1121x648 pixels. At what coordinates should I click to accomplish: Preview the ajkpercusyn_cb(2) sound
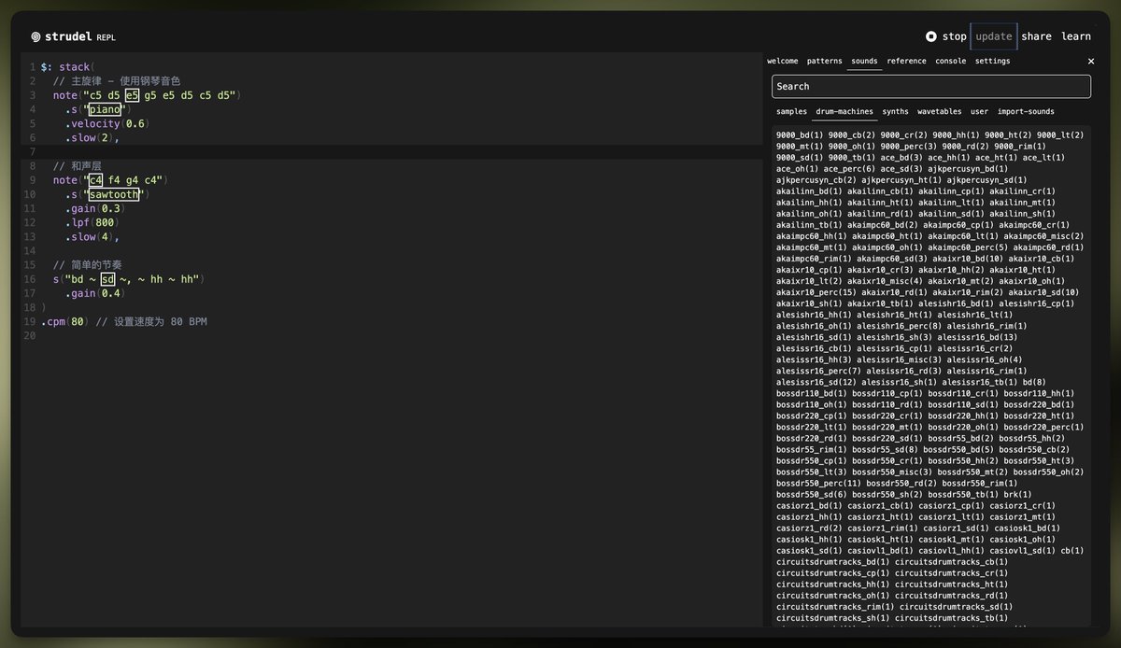816,180
